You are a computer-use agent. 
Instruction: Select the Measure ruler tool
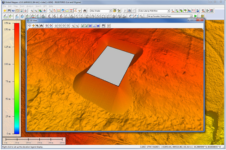[x=59, y=11]
